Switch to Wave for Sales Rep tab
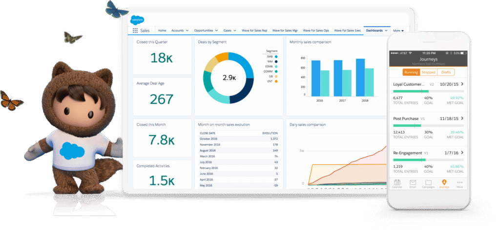 point(254,31)
